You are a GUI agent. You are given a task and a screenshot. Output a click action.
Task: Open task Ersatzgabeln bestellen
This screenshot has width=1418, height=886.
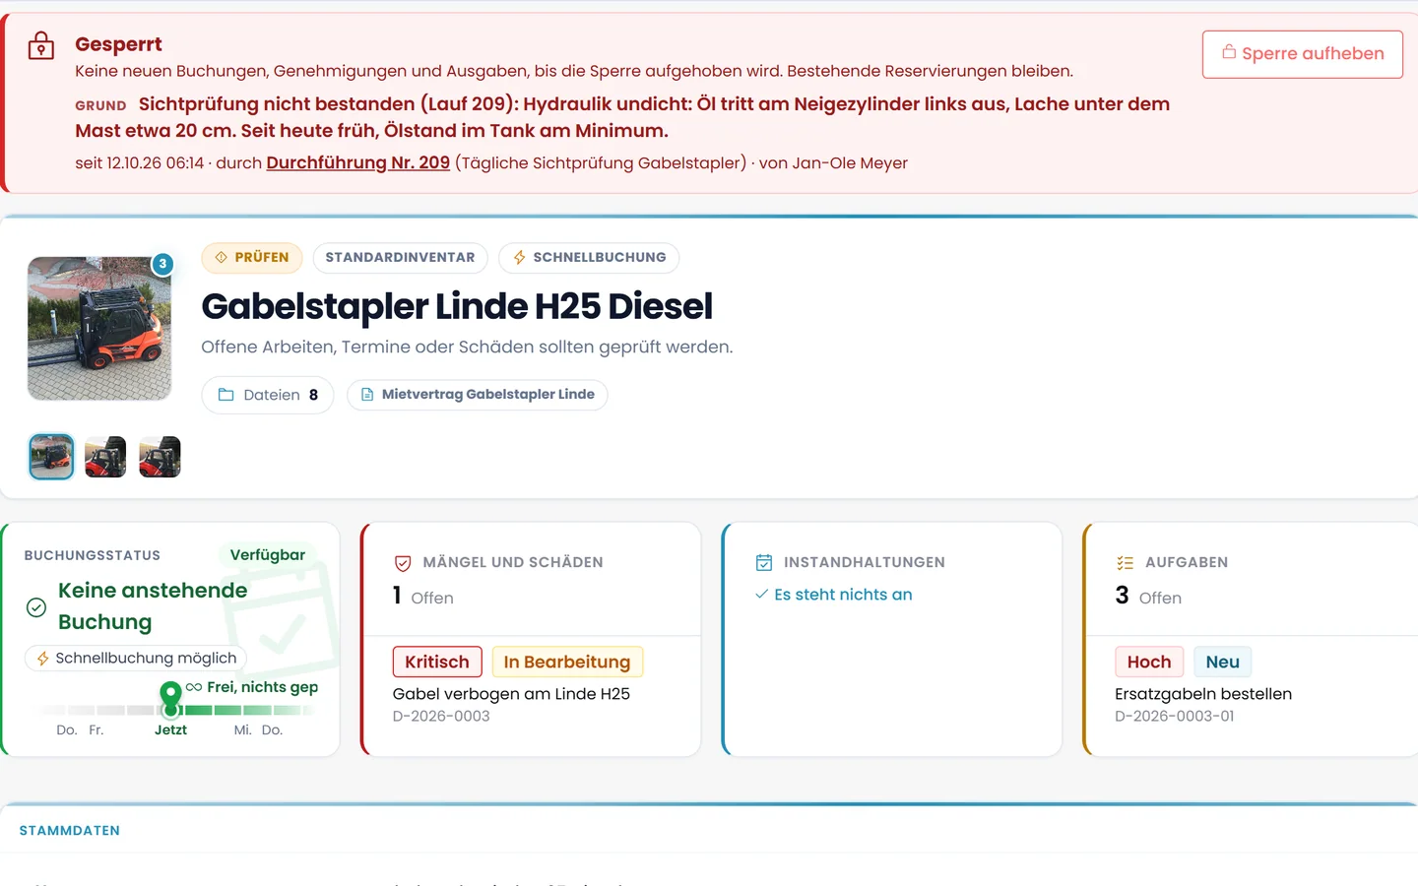(x=1203, y=694)
